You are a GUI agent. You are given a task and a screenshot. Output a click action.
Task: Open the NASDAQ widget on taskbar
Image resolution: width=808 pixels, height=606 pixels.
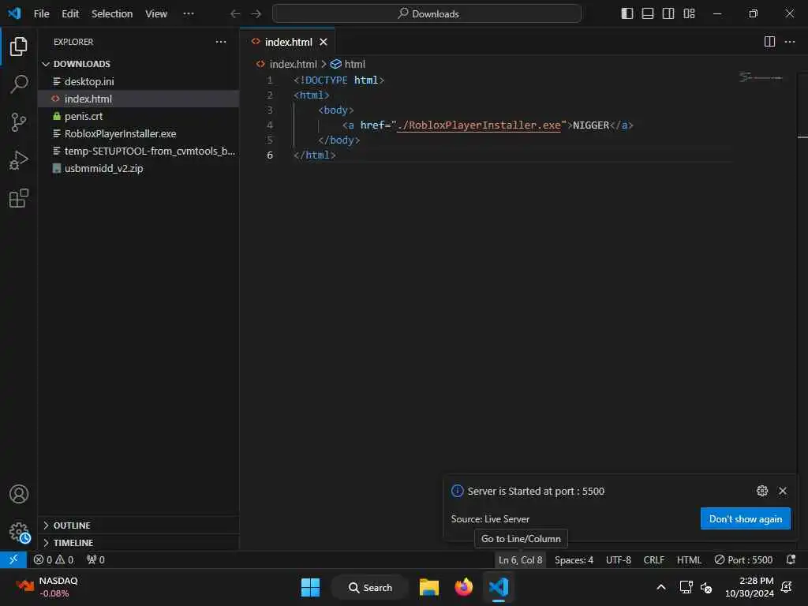click(47, 587)
